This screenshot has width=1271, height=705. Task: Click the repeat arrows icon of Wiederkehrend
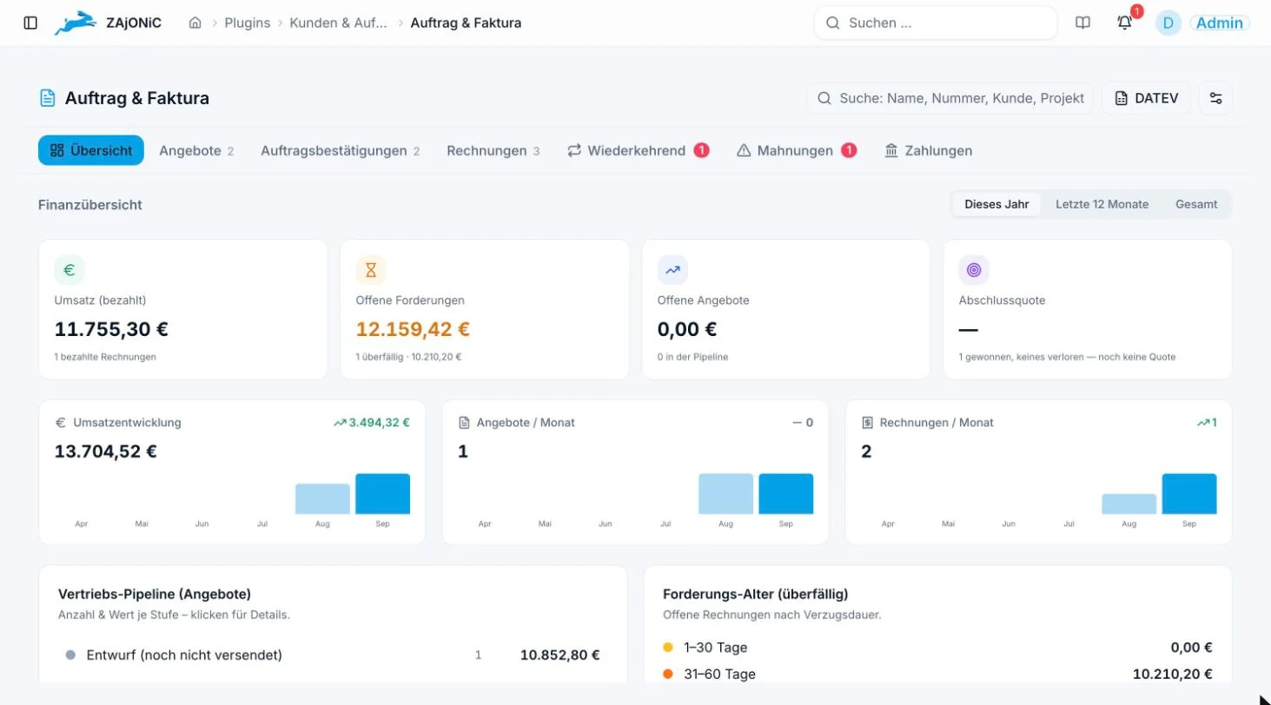click(x=574, y=150)
